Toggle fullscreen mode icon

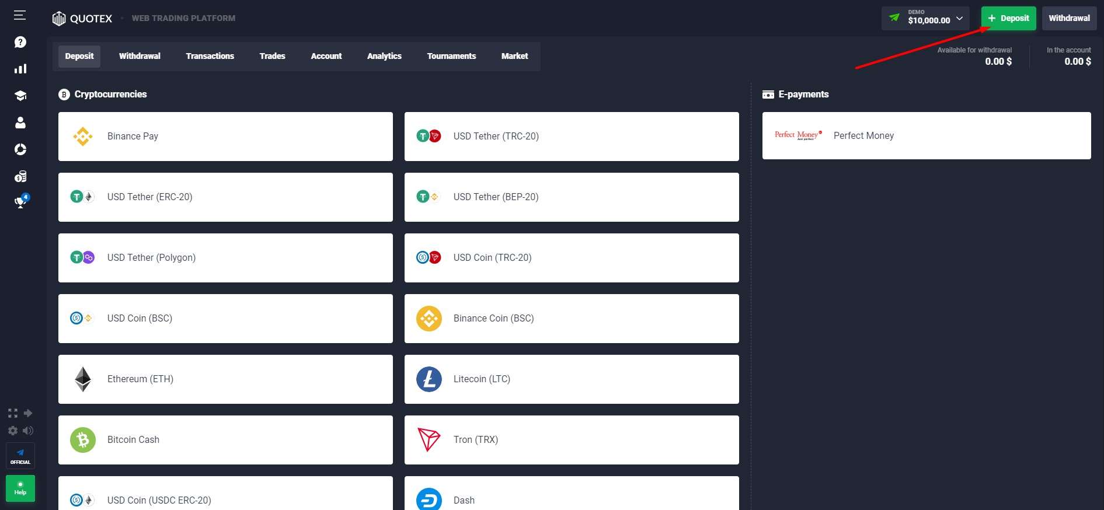(x=13, y=413)
